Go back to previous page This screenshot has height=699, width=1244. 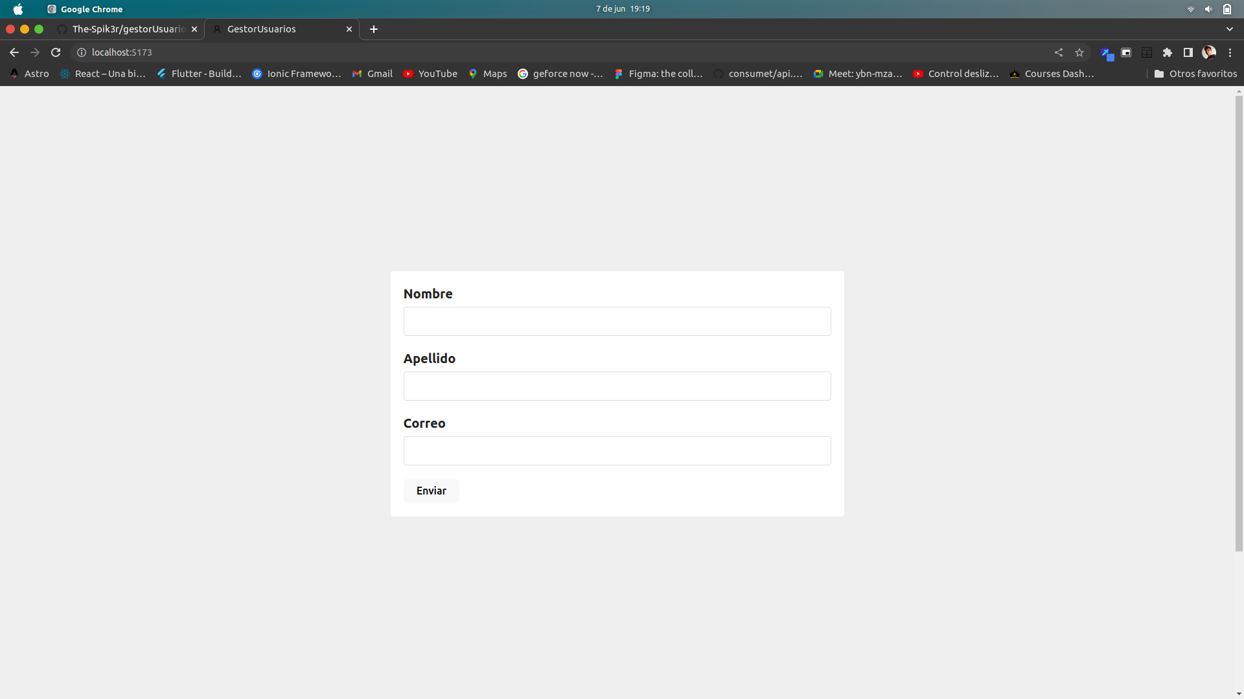[x=14, y=52]
